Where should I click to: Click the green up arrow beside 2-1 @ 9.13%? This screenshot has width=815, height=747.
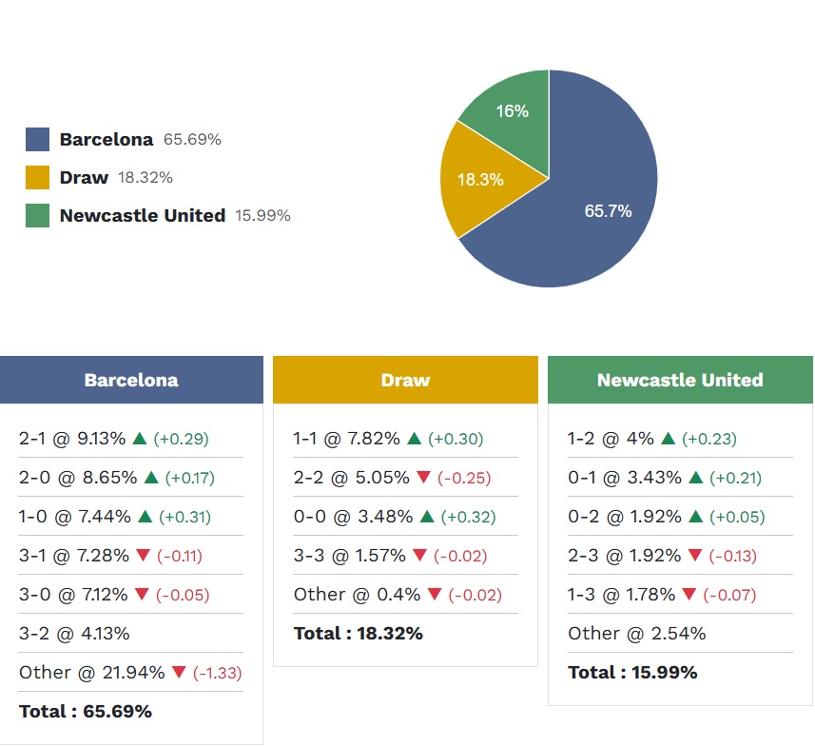tap(140, 439)
